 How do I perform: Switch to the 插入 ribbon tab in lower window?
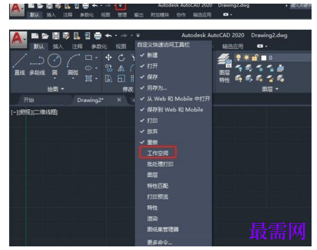(x=58, y=46)
